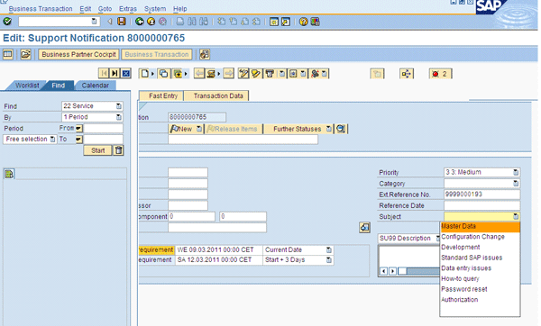The height and width of the screenshot is (326, 541).
Task: Expand the Further Statuses dropdown
Action: pos(329,129)
